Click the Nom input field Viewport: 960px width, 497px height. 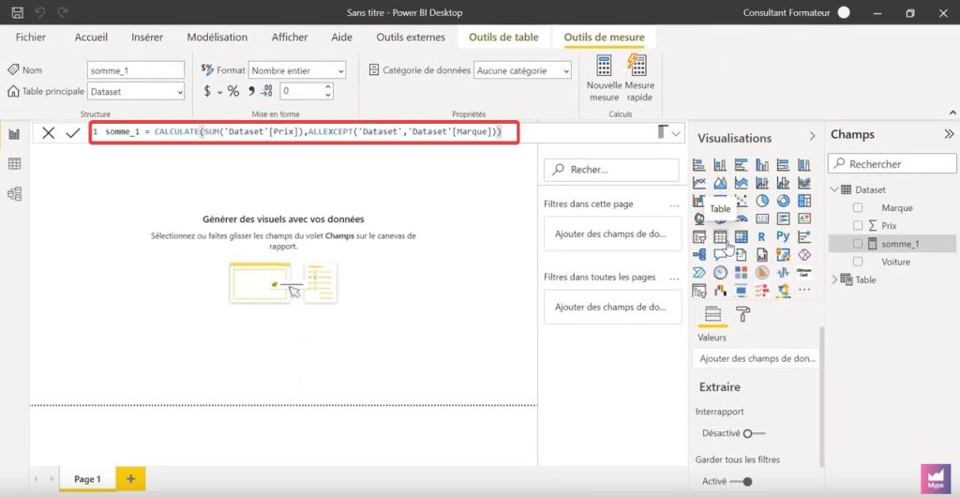pos(136,70)
